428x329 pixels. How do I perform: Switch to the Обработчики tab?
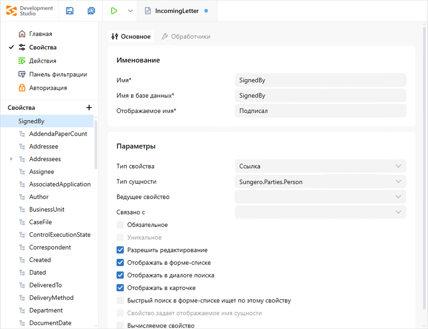pos(186,36)
